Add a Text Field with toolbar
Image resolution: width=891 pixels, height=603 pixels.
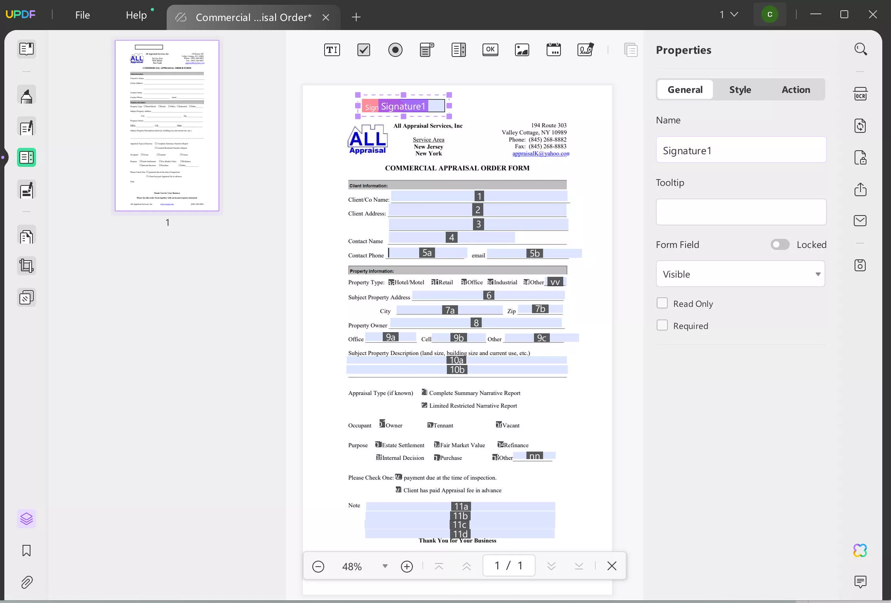(332, 50)
